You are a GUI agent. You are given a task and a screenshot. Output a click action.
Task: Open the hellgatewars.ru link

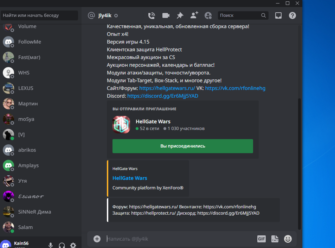coord(167,88)
